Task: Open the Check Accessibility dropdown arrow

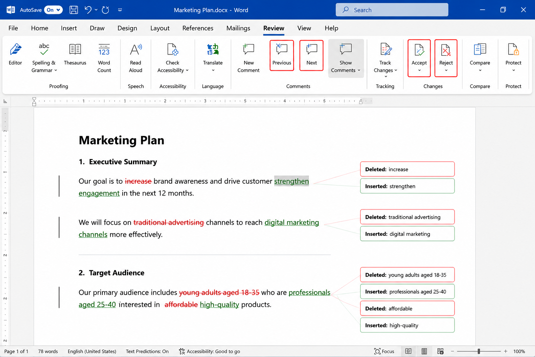Action: click(x=187, y=70)
